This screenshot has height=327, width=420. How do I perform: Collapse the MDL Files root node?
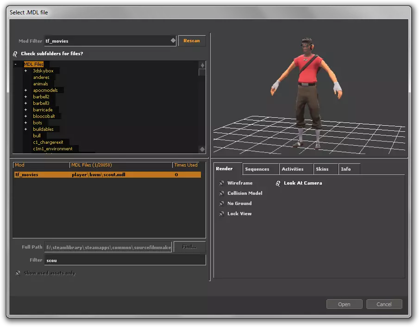click(x=16, y=64)
